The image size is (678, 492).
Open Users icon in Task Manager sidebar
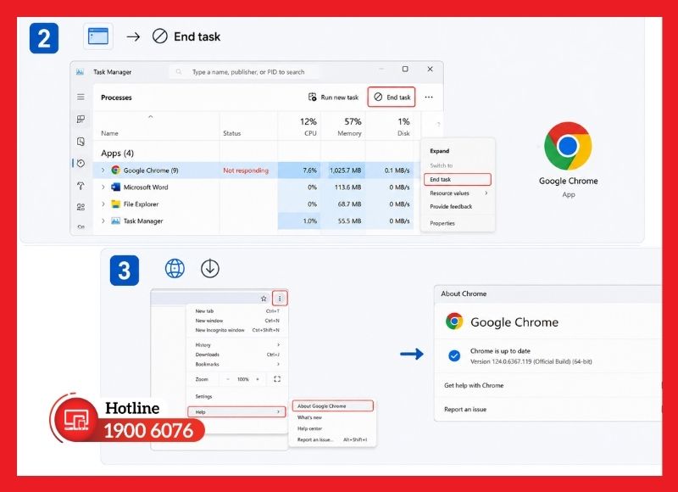[x=81, y=207]
